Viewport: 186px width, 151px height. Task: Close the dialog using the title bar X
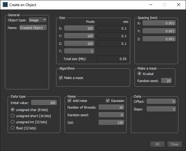click(x=179, y=5)
